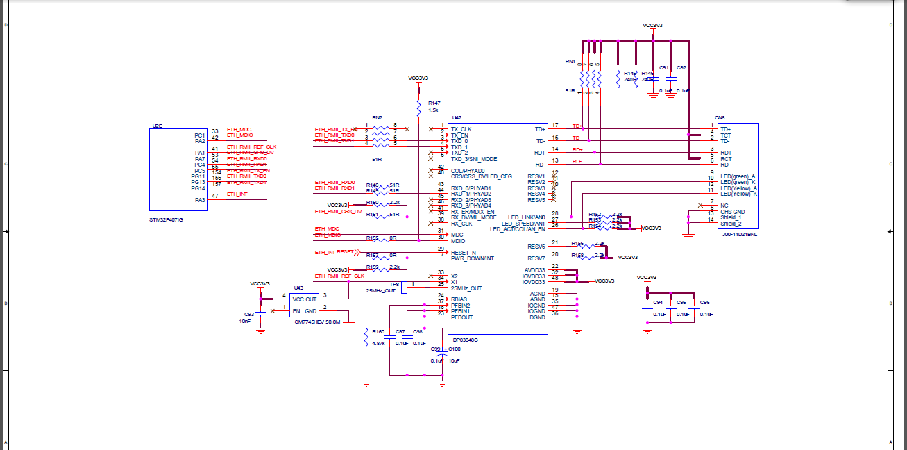This screenshot has height=450, width=907.
Task: Click the U42 designator label
Action: 457,118
